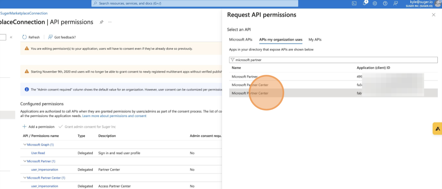The image size is (442, 189).
Task: Click the Description column header
Action: (x=107, y=136)
